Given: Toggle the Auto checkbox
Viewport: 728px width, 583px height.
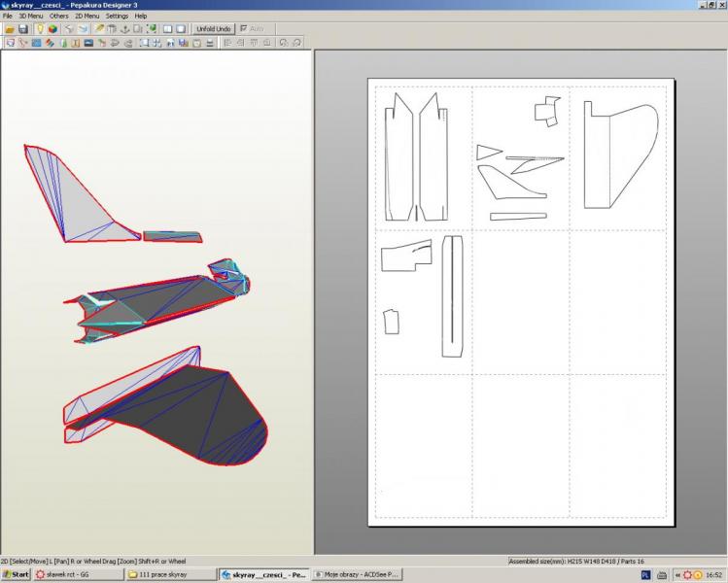Looking at the screenshot, I should pyautogui.click(x=243, y=29).
